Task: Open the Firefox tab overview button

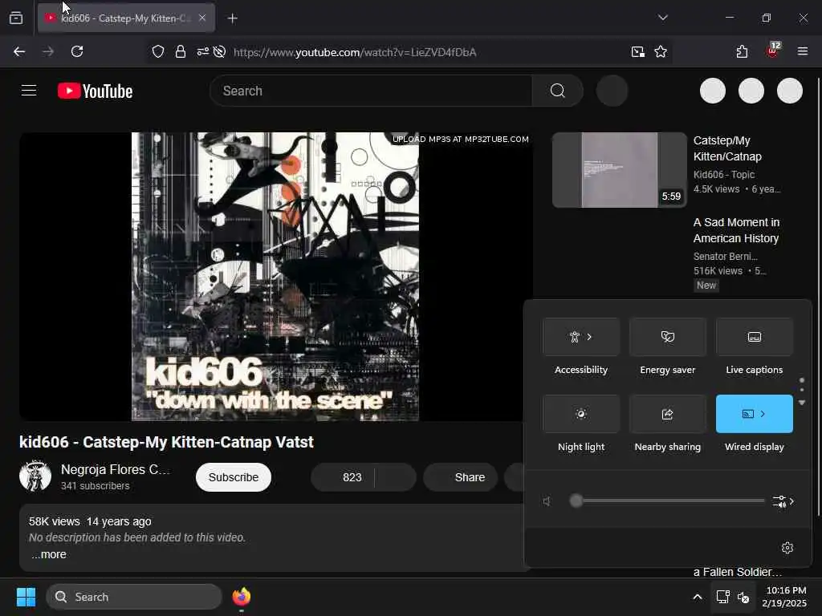Action: [16, 18]
